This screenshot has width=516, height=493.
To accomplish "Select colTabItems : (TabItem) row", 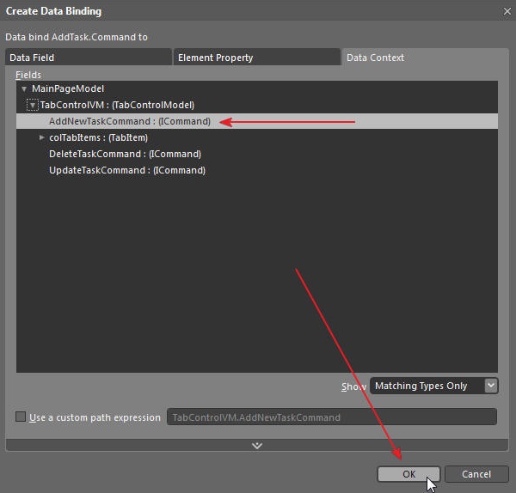I will click(x=256, y=137).
